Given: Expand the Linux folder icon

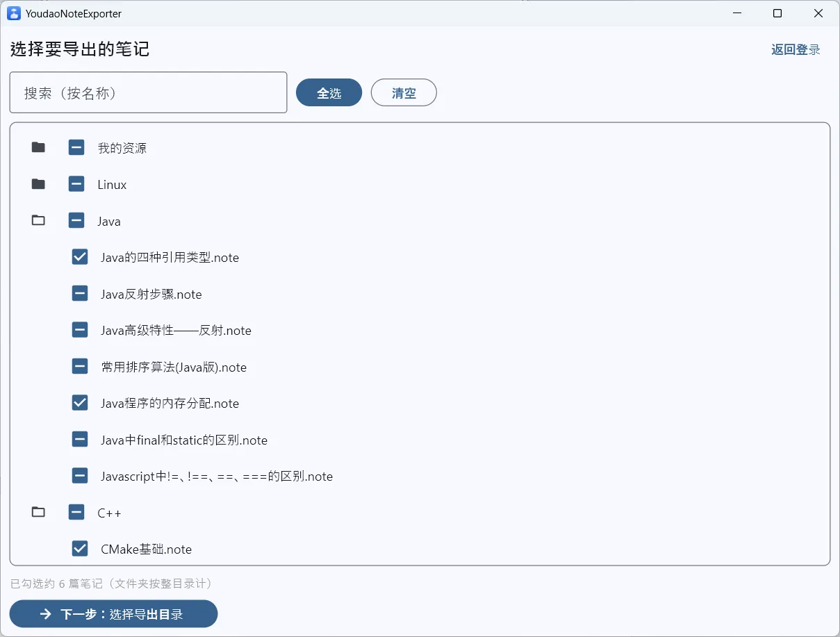Looking at the screenshot, I should pos(38,184).
